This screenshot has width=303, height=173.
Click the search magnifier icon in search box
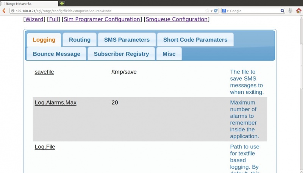[x=282, y=11]
